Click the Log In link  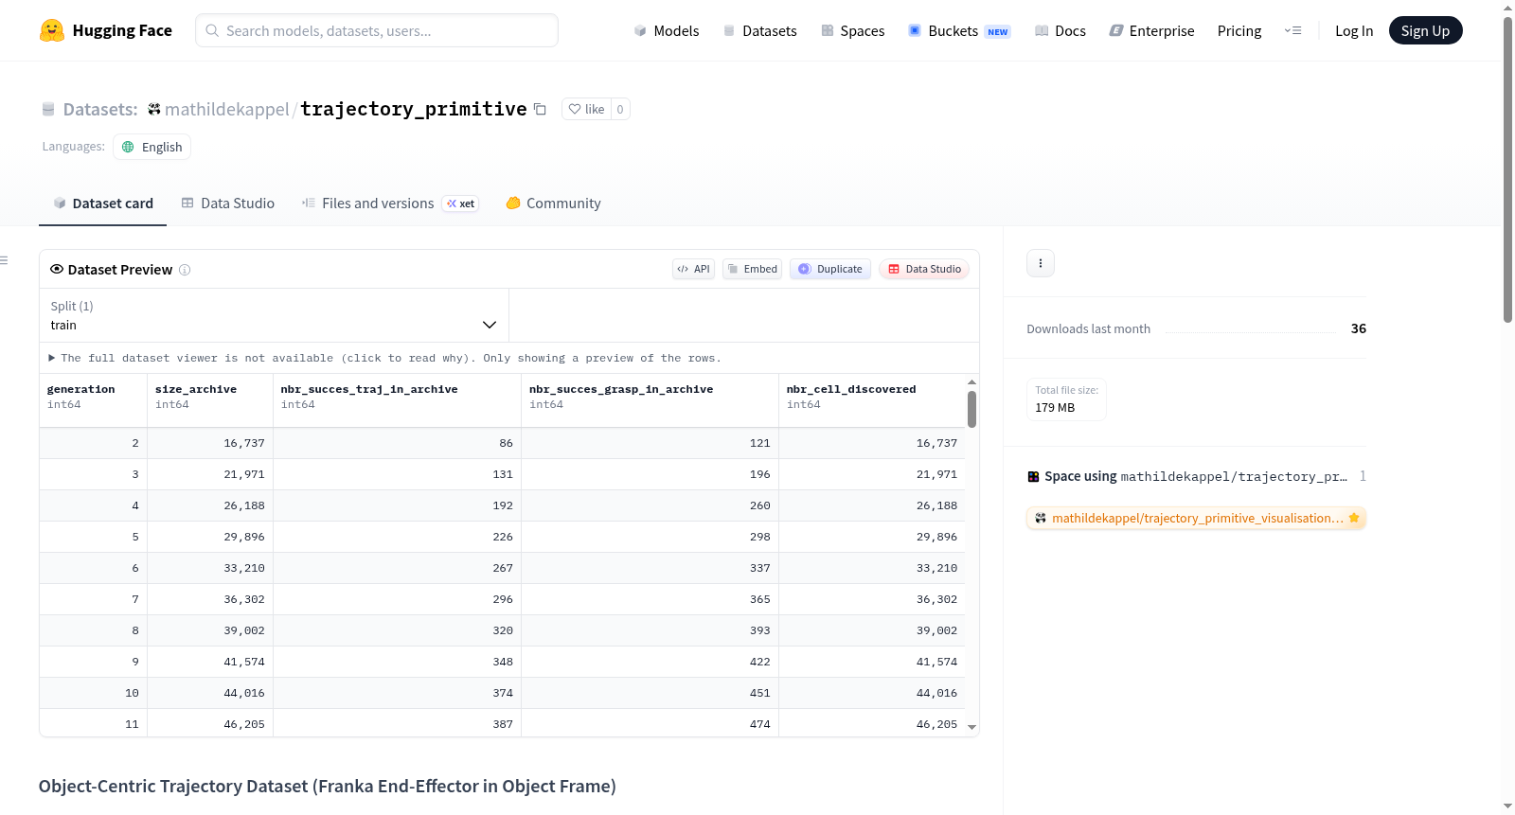(1354, 30)
